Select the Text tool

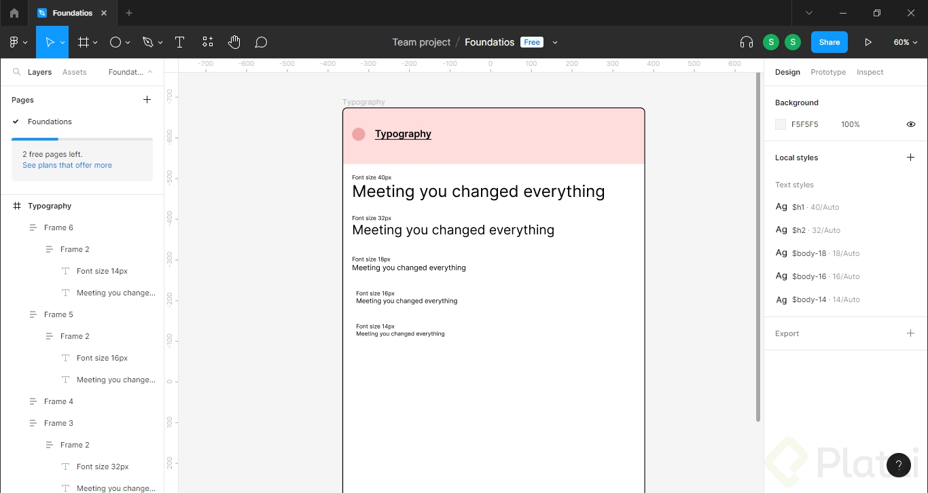(x=180, y=42)
